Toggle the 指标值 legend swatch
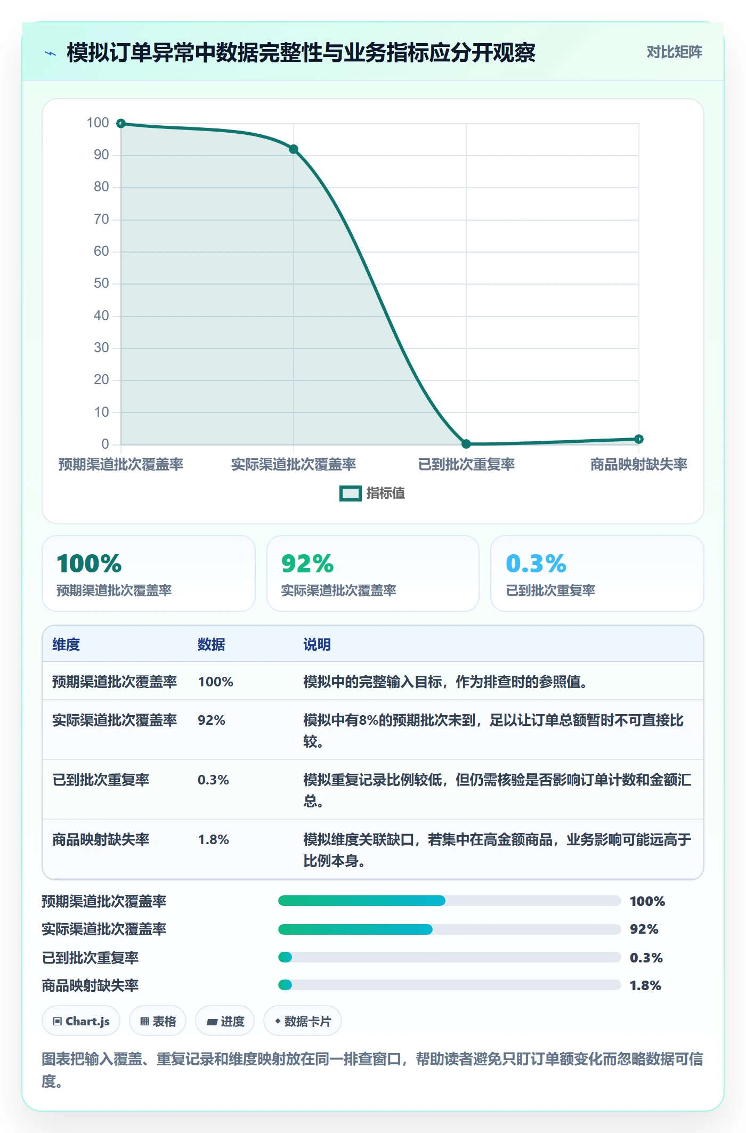The width and height of the screenshot is (746, 1133). click(351, 493)
